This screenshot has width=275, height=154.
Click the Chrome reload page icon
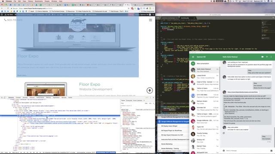click(8, 9)
